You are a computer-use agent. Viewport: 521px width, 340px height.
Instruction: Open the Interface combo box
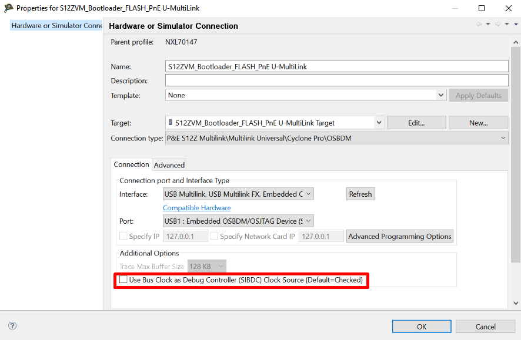point(309,194)
